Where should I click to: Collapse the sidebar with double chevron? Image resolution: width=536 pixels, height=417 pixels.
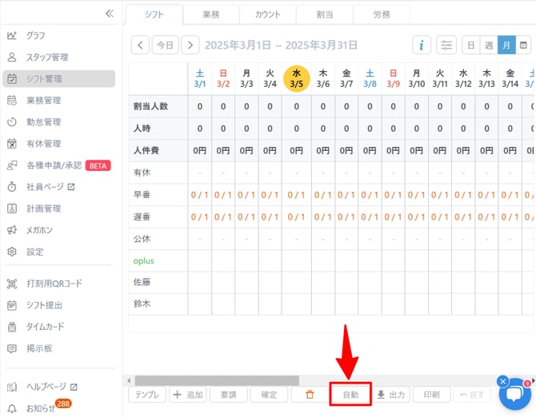tap(109, 14)
